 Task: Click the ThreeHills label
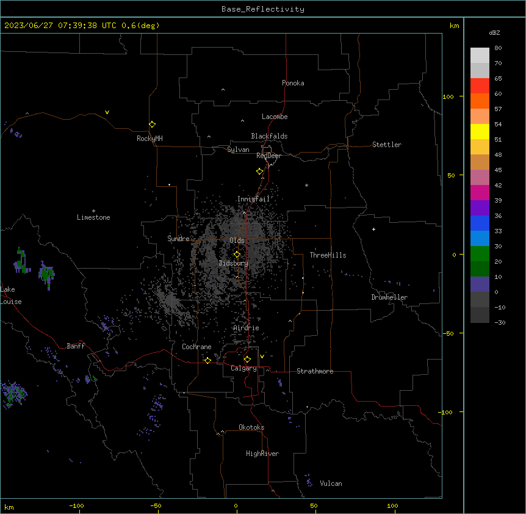[x=328, y=255]
